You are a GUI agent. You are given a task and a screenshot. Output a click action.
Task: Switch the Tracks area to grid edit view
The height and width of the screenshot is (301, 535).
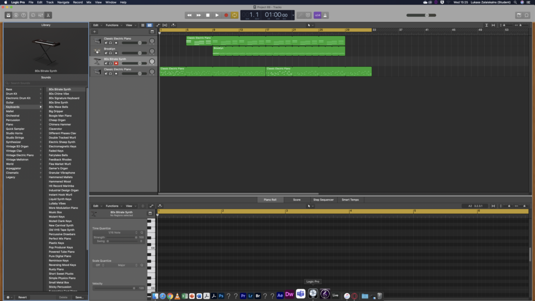143,25
